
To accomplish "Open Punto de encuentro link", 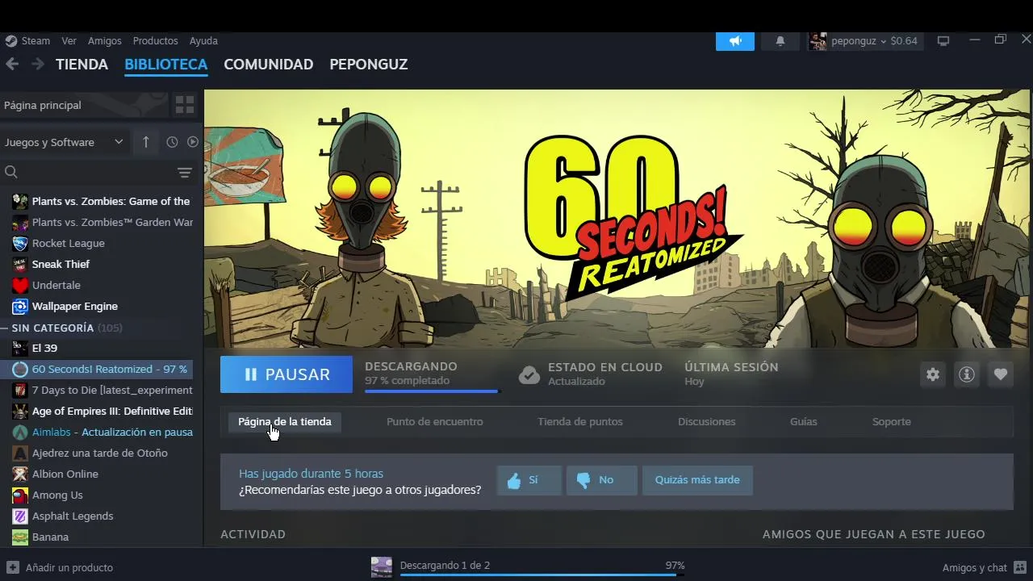I will pos(435,421).
